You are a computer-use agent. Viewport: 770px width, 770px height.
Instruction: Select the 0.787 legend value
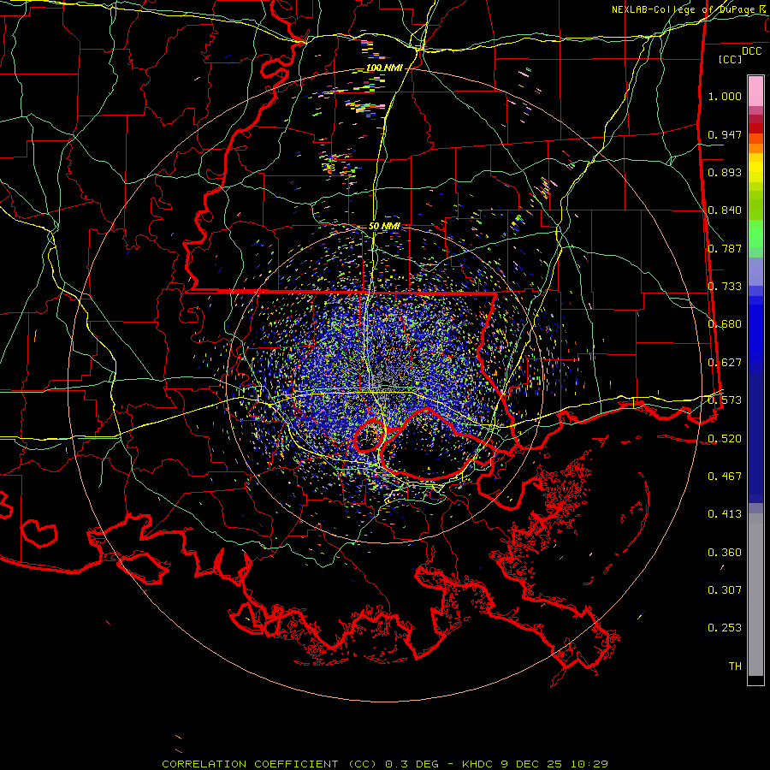click(x=725, y=248)
